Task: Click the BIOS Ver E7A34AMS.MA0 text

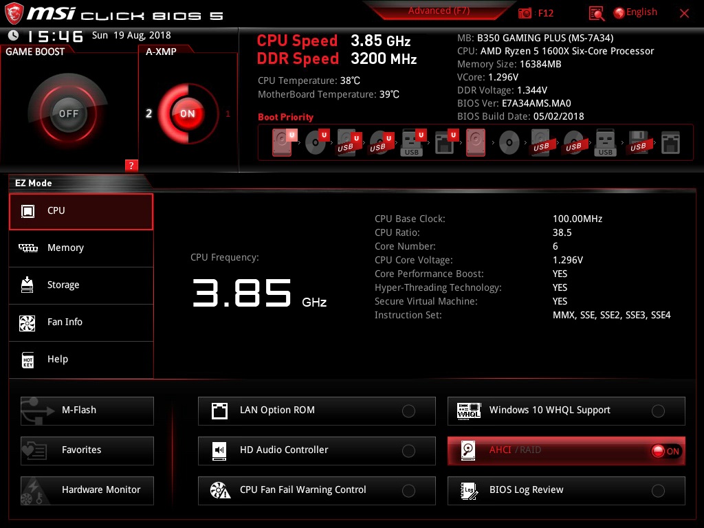Action: click(x=514, y=103)
